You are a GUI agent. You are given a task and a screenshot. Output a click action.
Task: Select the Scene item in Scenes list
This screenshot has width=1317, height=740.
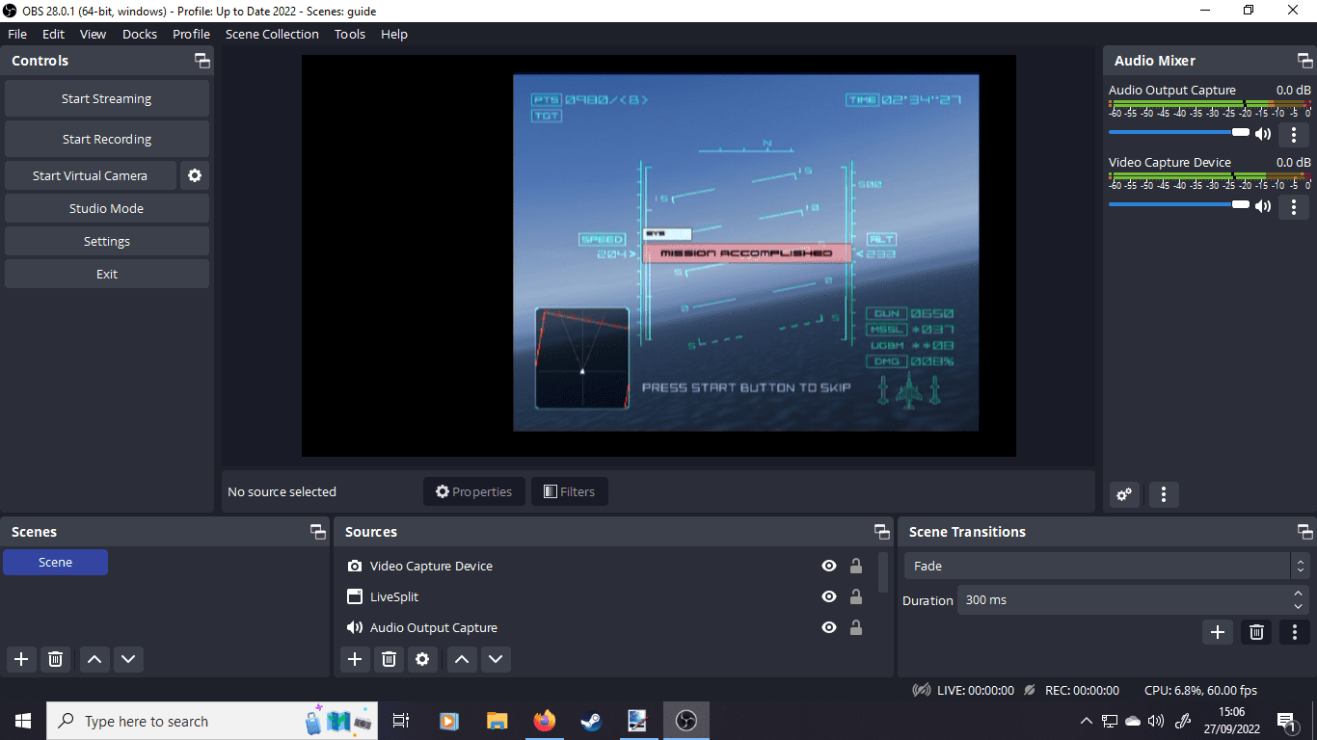click(x=55, y=562)
